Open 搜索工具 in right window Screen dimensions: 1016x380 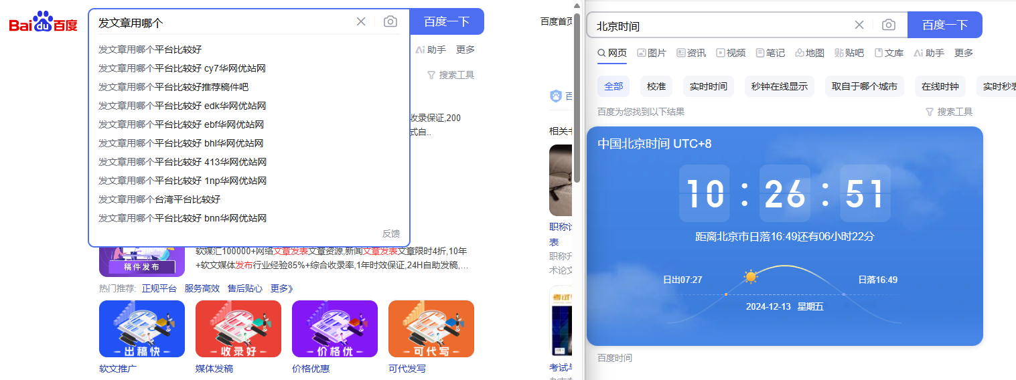pos(949,112)
